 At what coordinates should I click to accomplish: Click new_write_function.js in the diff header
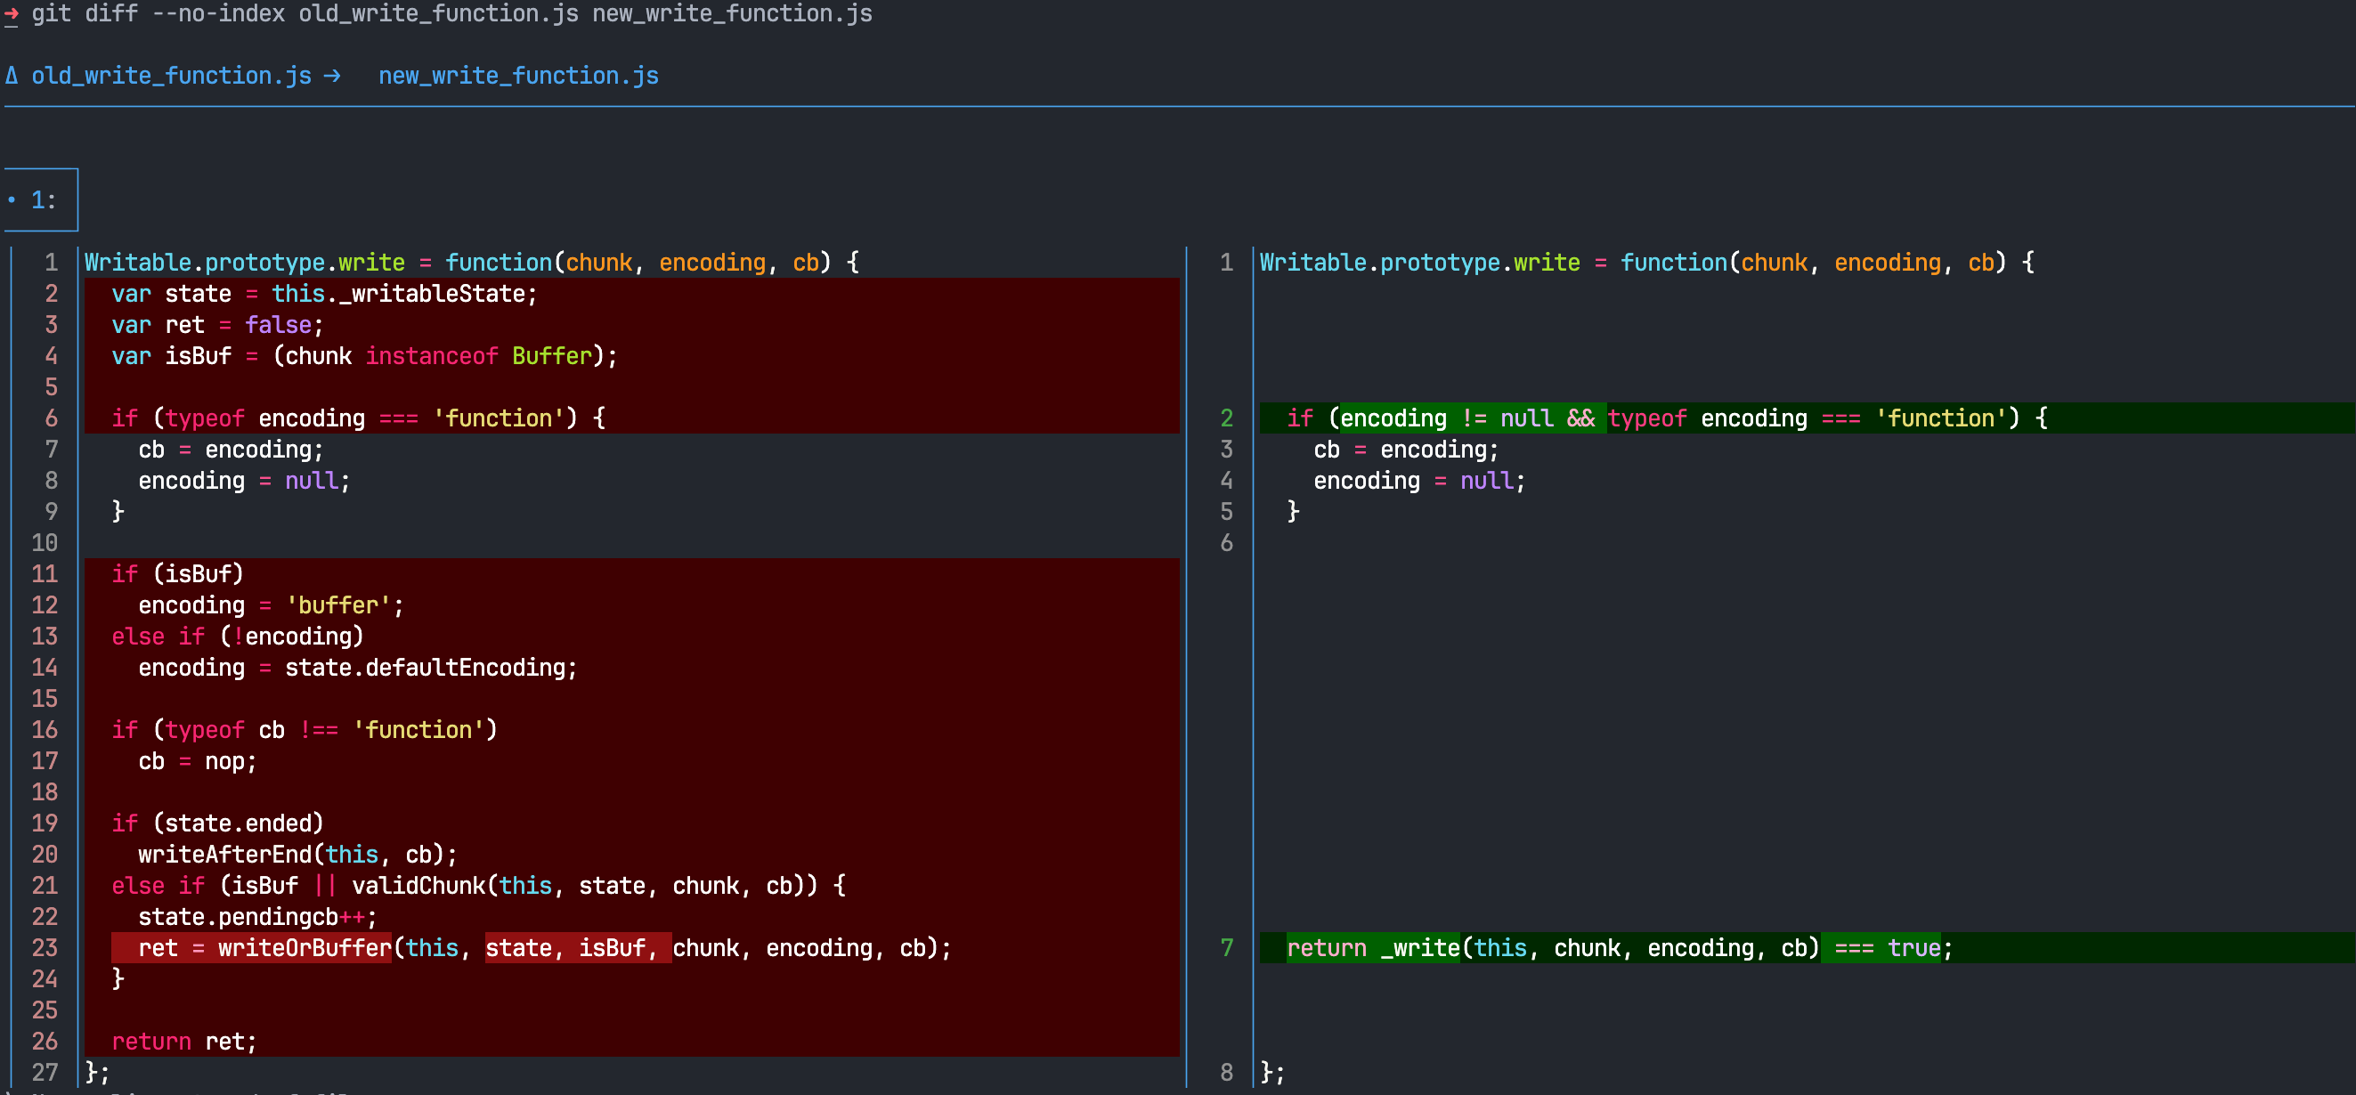518,76
